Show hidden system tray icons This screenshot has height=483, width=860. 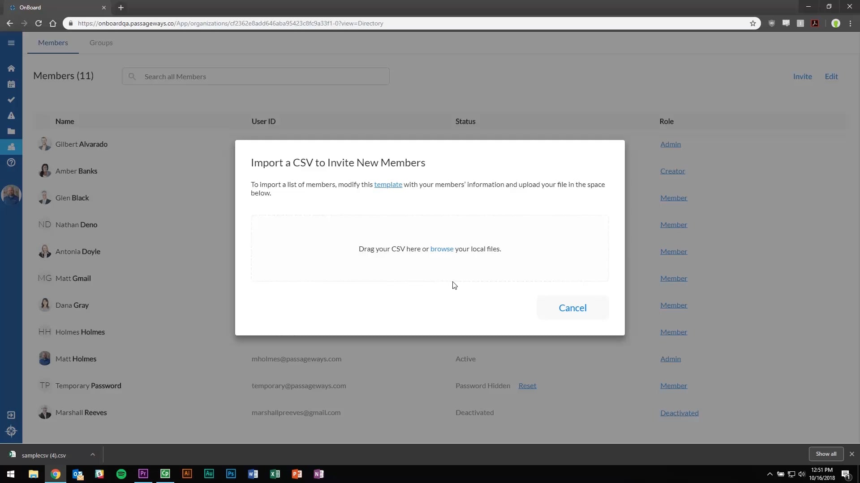(770, 474)
